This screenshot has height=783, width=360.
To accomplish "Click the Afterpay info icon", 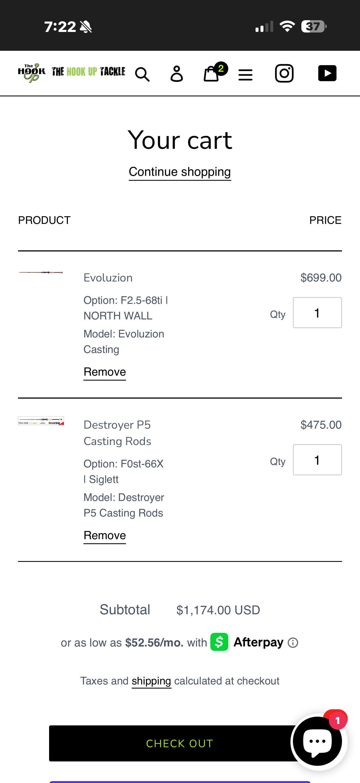I will [293, 643].
